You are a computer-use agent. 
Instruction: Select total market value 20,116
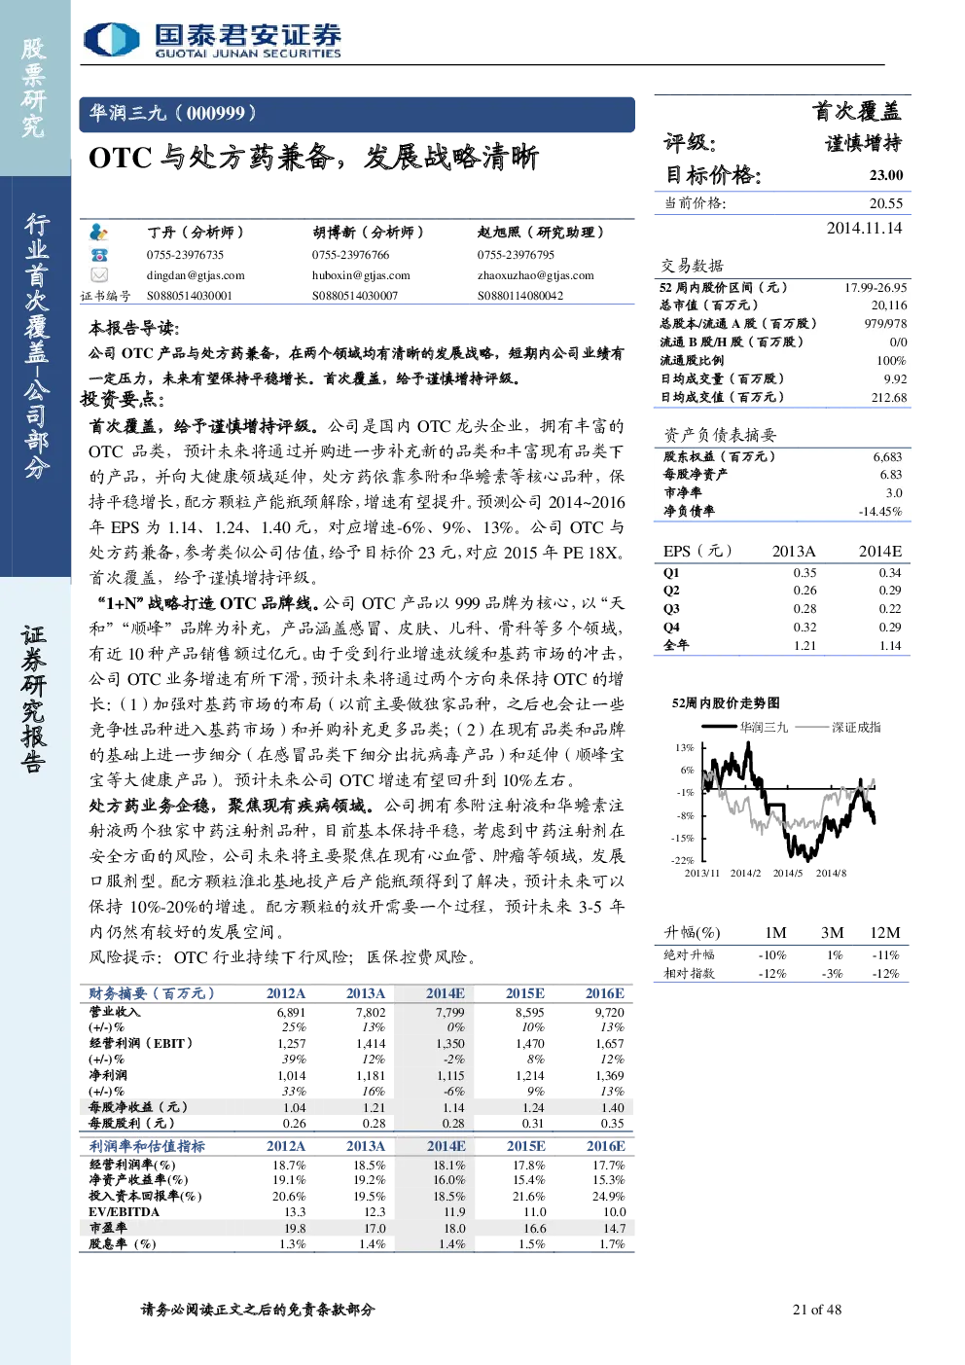point(889,305)
